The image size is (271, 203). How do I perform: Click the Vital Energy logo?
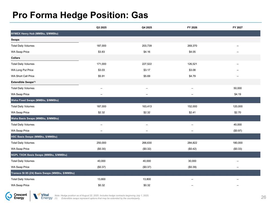coord(43,196)
